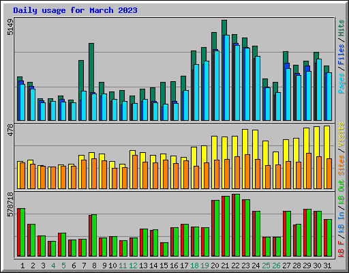Click the top axis value 5149
The height and width of the screenshot is (273, 349).
10,27
